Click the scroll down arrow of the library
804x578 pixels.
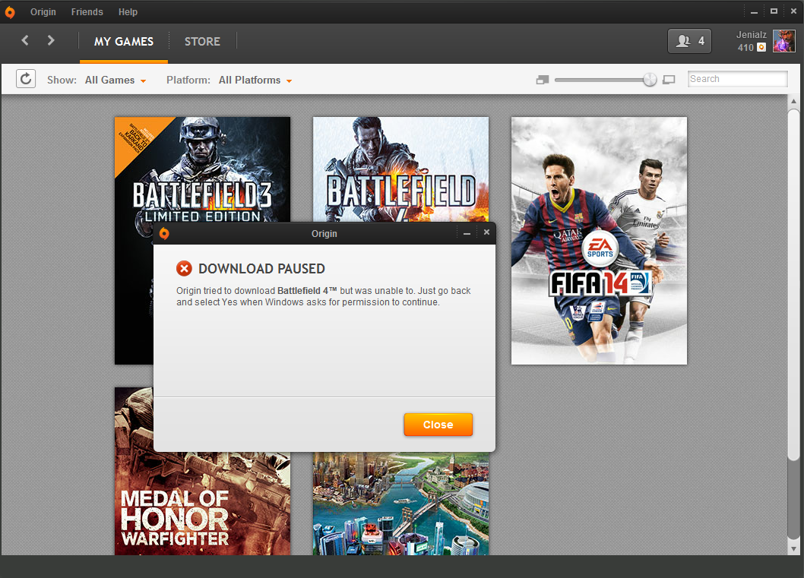tap(794, 549)
